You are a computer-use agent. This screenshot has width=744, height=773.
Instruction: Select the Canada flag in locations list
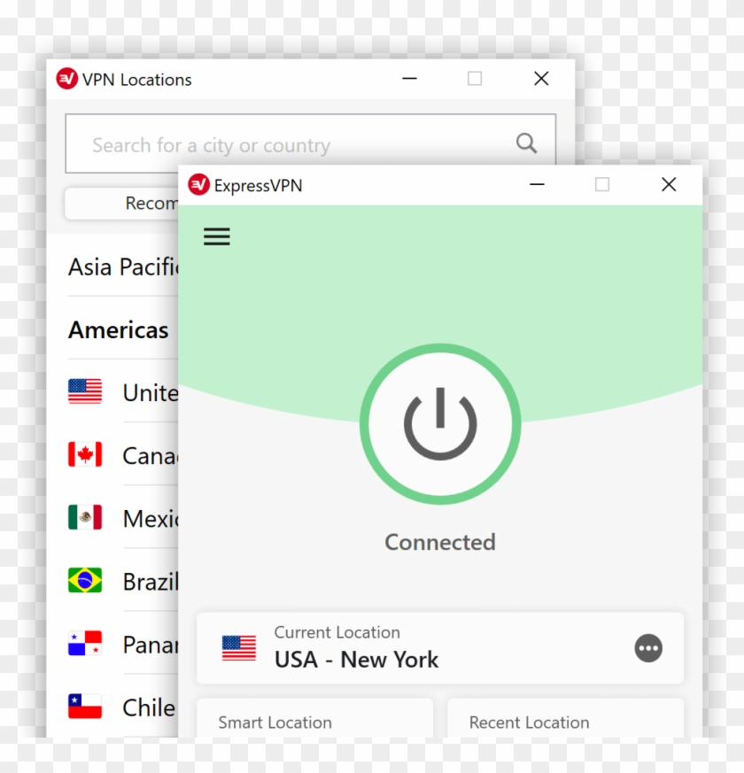click(85, 454)
